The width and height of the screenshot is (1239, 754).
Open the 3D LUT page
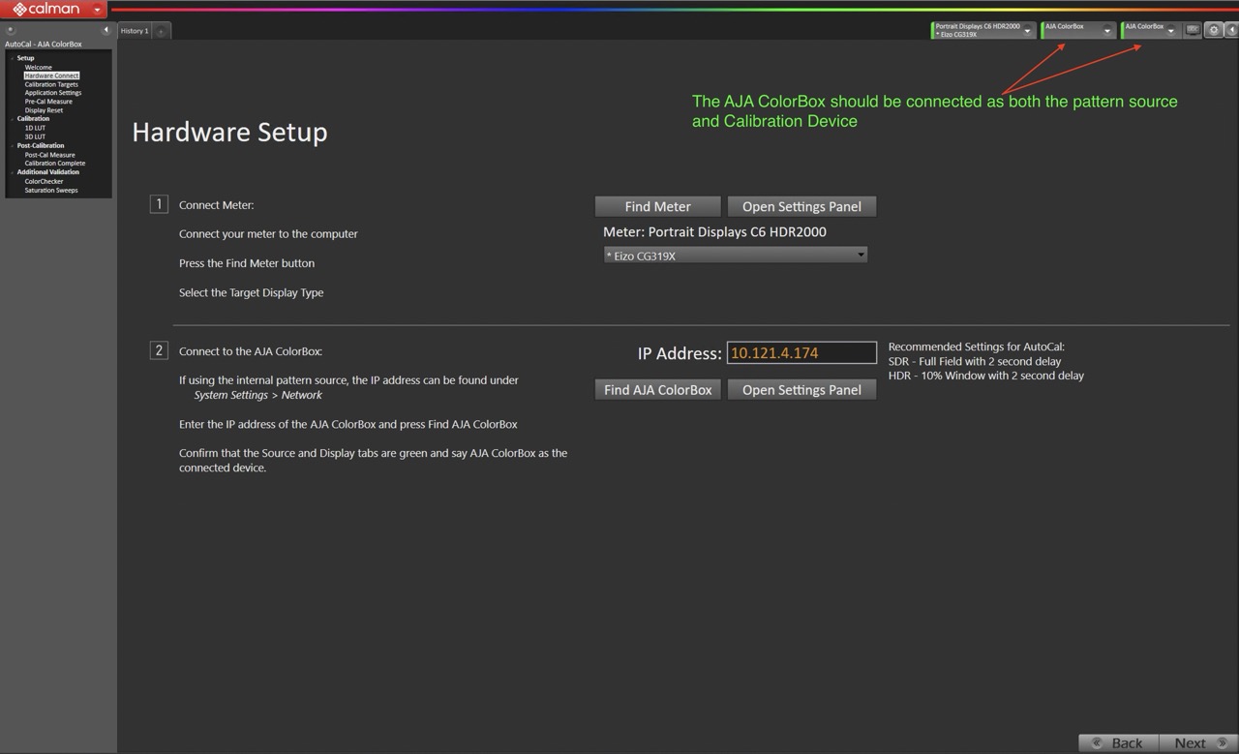click(35, 136)
